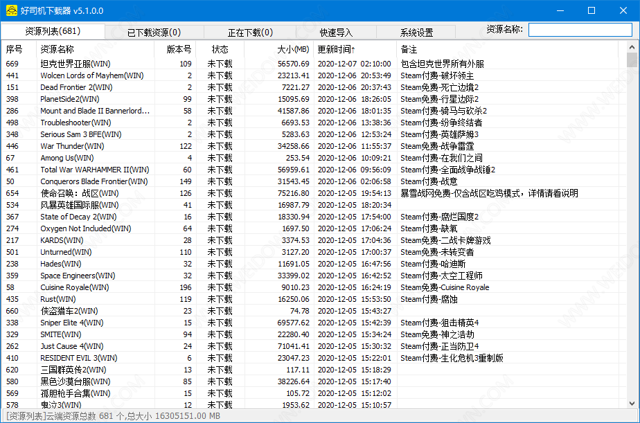Select the Dead Frontier 2(WIN) row

(314, 87)
